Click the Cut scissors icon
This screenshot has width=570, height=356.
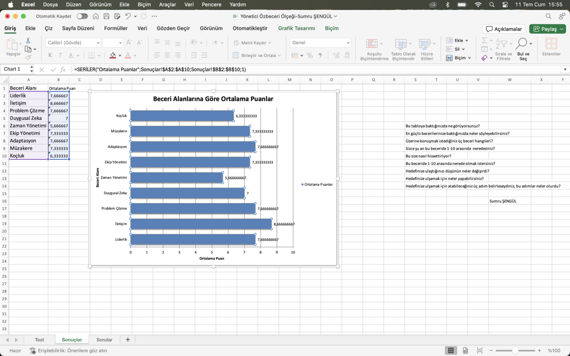point(28,41)
